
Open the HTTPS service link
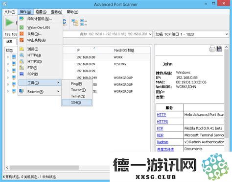pyautogui.click(x=162, y=122)
